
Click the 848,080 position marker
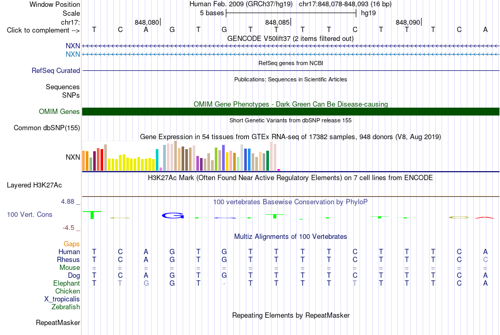(x=147, y=22)
